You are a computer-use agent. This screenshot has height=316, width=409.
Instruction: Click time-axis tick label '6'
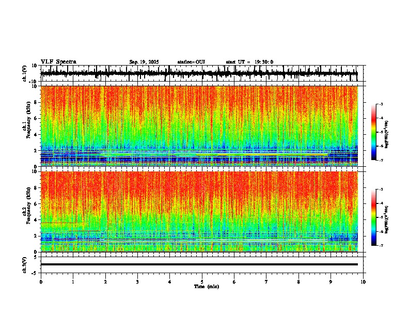234,282
